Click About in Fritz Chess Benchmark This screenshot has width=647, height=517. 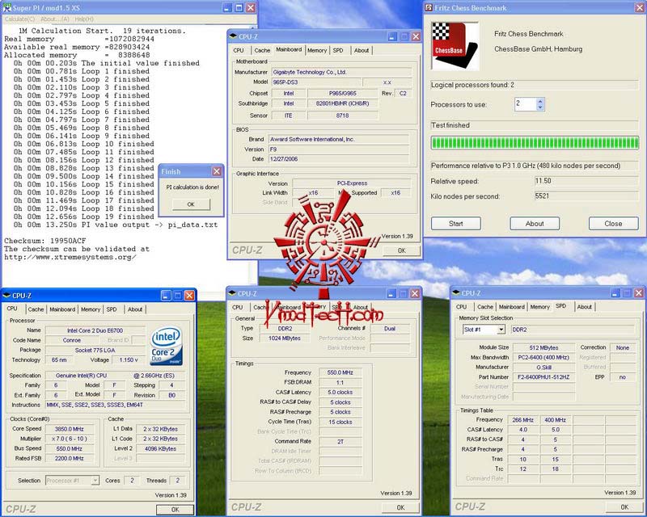(535, 224)
